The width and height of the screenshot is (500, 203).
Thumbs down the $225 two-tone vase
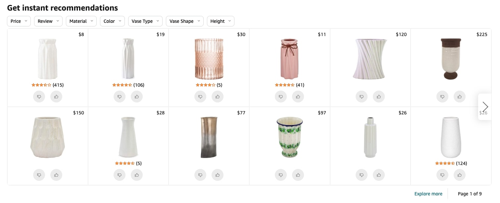[442, 97]
